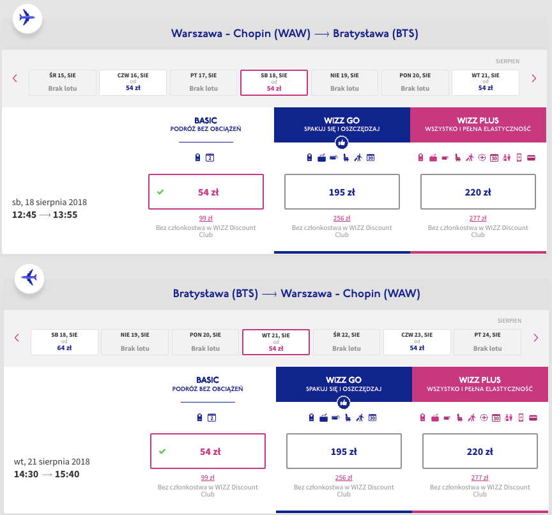
Task: Open outbound 256 zł non-member price link
Action: 342,219
